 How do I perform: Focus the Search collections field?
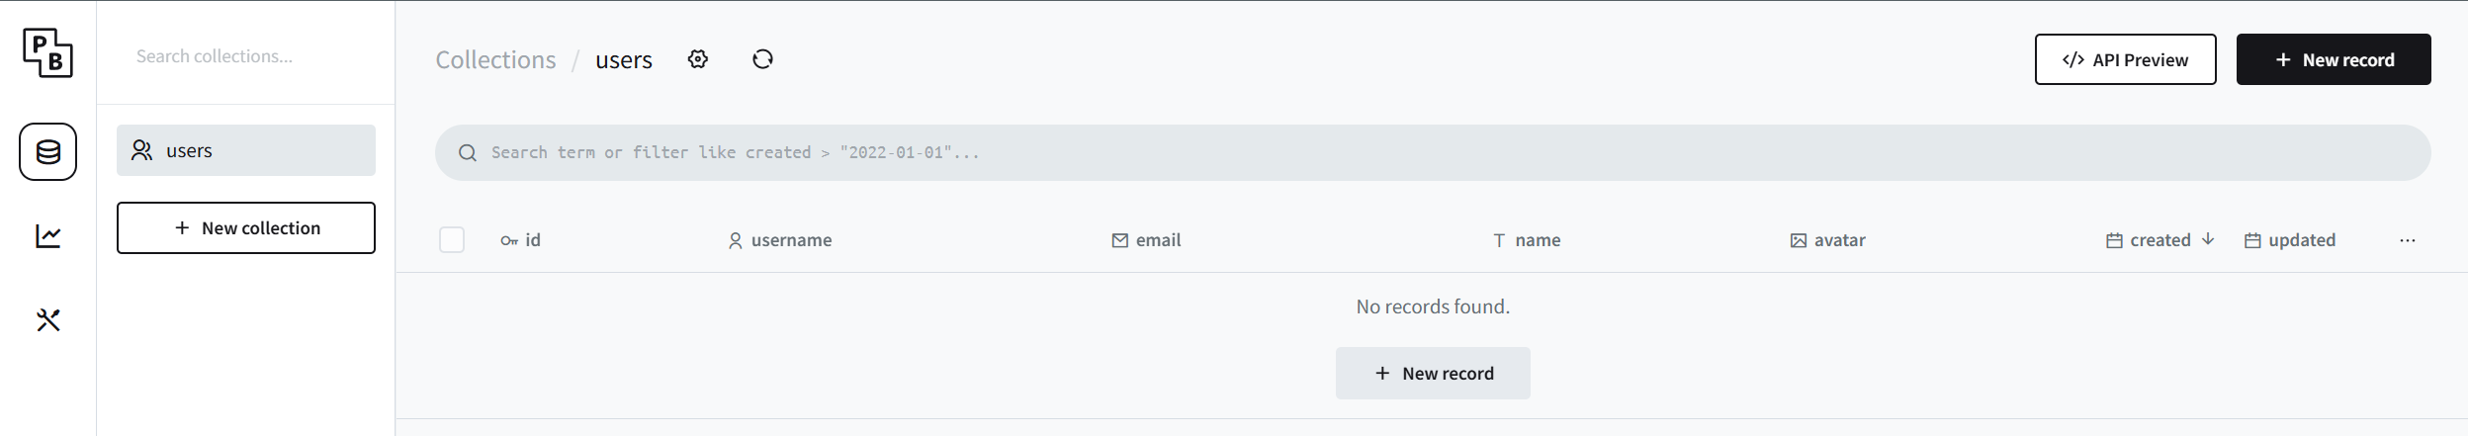[247, 56]
